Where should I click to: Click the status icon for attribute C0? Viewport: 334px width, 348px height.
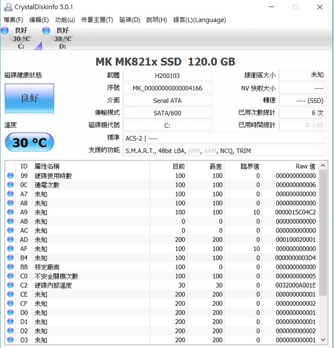(10, 276)
